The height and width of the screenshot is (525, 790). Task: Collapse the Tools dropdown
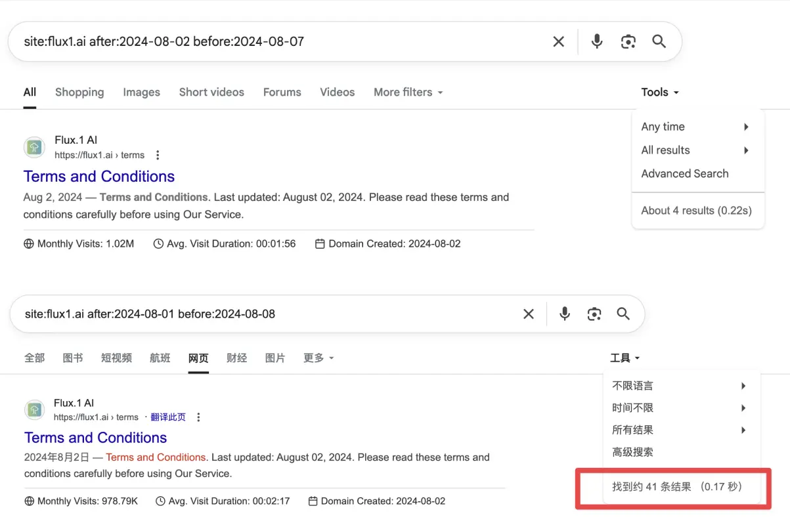[660, 93]
